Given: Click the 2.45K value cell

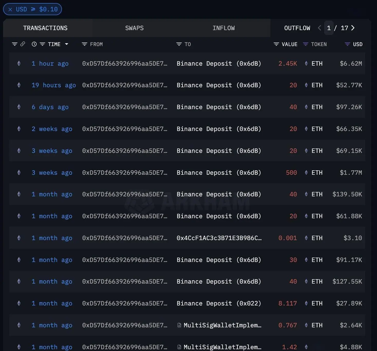Looking at the screenshot, I should (288, 64).
